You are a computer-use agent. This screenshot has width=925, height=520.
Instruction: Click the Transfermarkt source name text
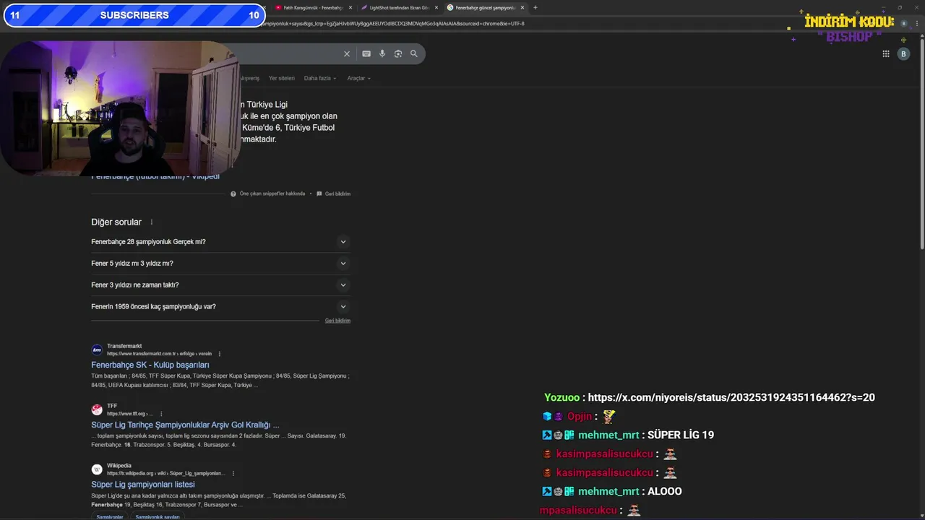pyautogui.click(x=124, y=346)
